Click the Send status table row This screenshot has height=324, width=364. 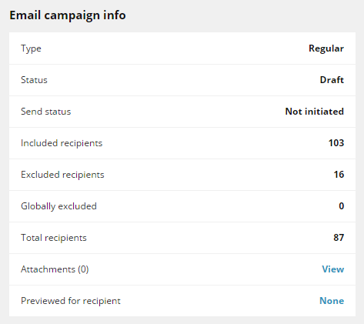point(182,112)
